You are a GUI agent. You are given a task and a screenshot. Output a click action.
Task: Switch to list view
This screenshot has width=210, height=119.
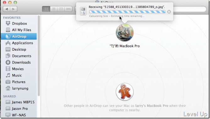(54, 9)
